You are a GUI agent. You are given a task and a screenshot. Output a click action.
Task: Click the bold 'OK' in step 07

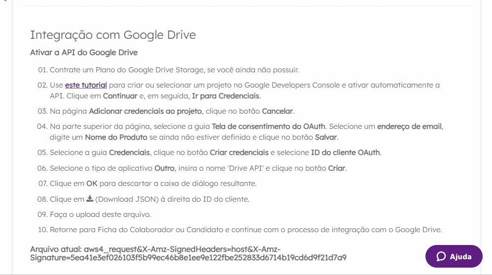pos(92,183)
